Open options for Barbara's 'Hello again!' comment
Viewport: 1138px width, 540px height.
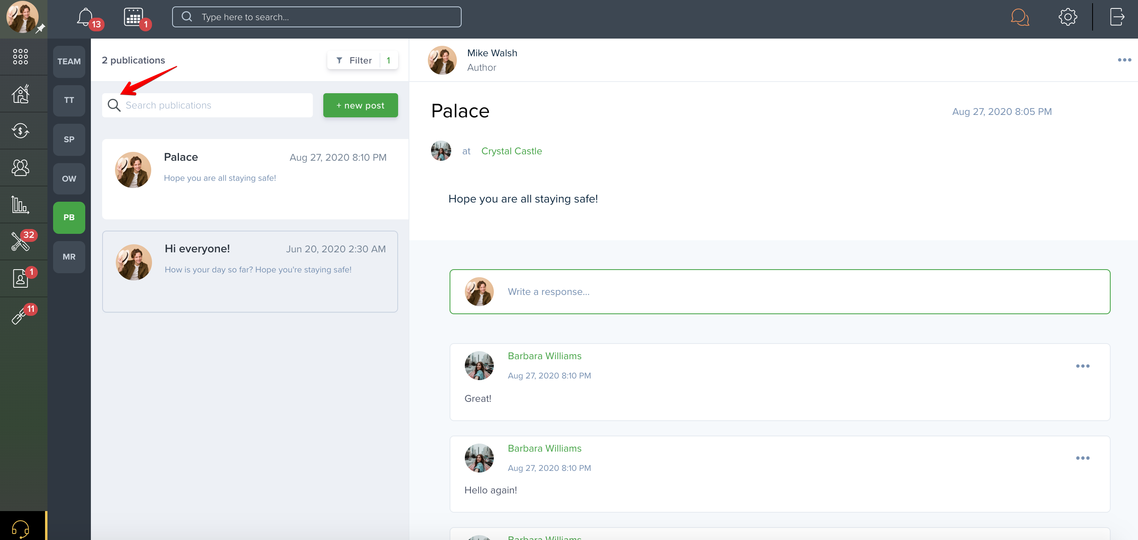click(x=1083, y=458)
